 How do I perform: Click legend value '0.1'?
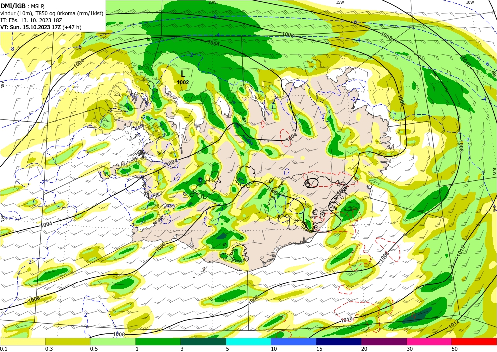tap(4, 349)
